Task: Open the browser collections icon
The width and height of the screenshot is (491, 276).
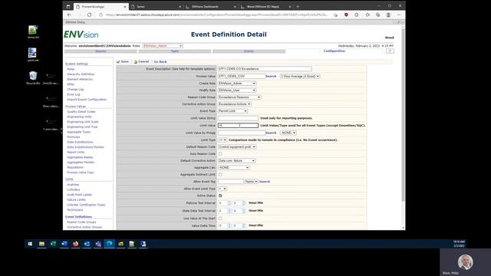Action: pyautogui.click(x=378, y=15)
